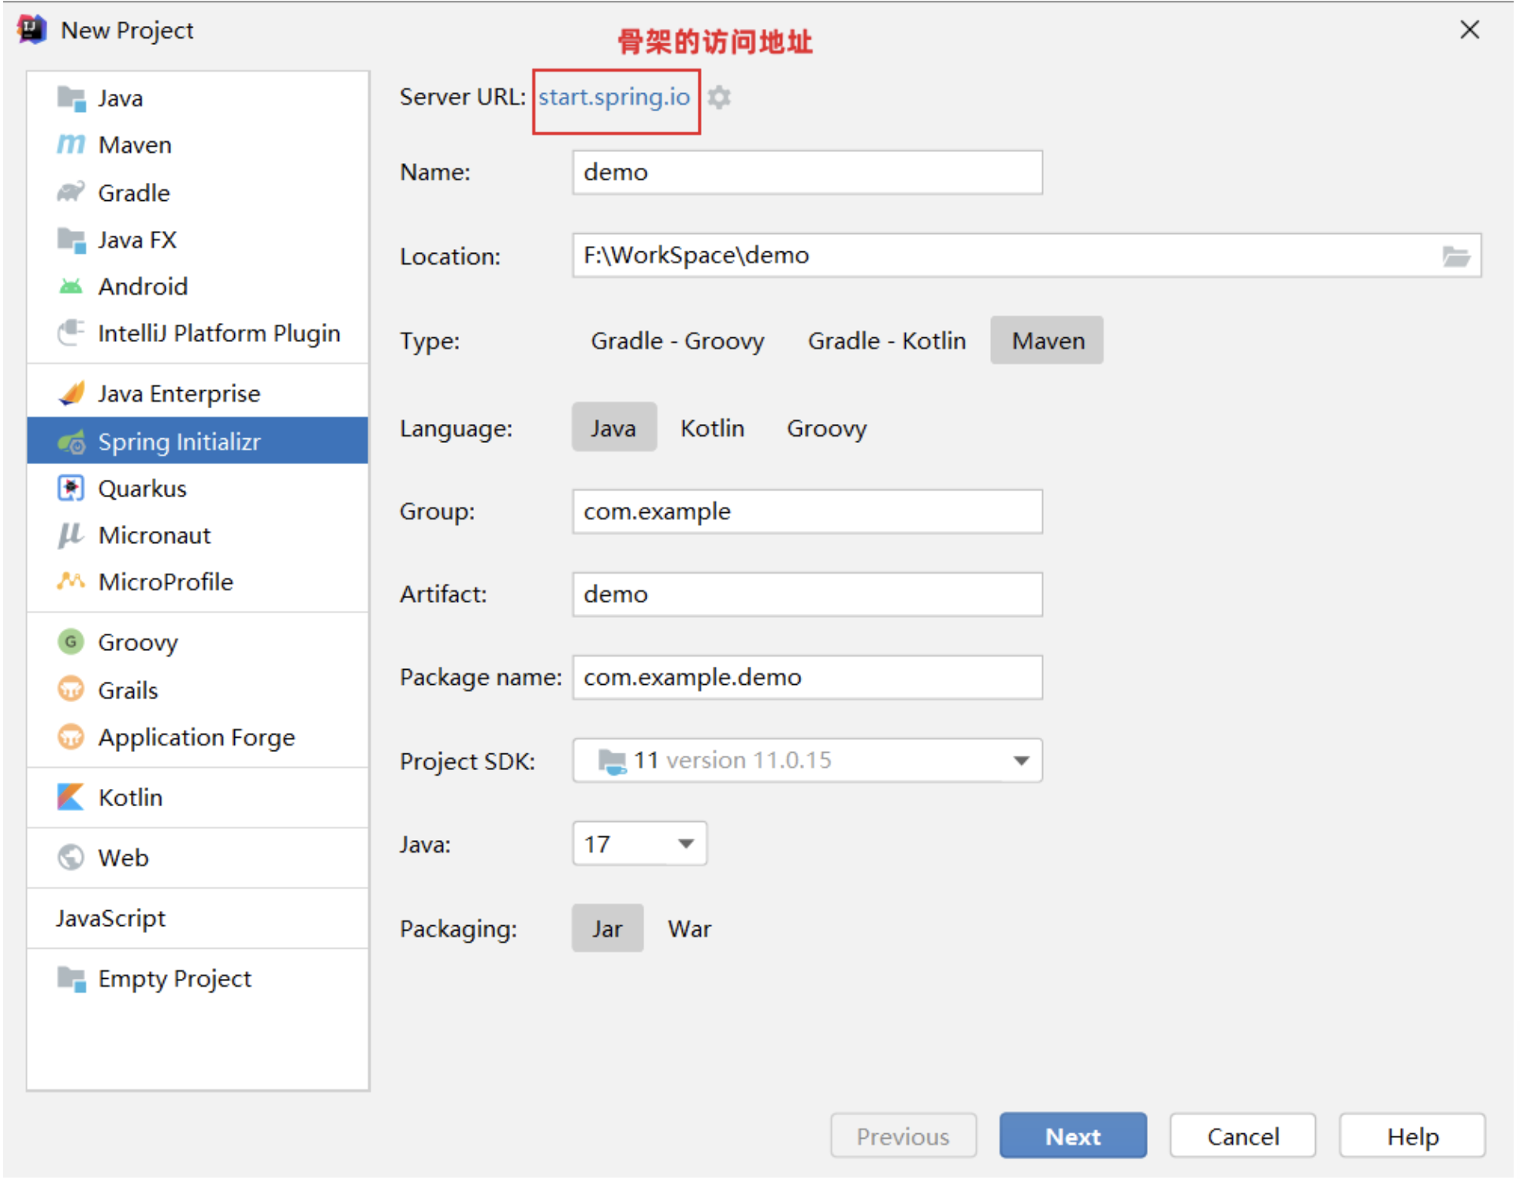This screenshot has height=1179, width=1520.
Task: Pick the Micronaut generator icon
Action: point(71,535)
